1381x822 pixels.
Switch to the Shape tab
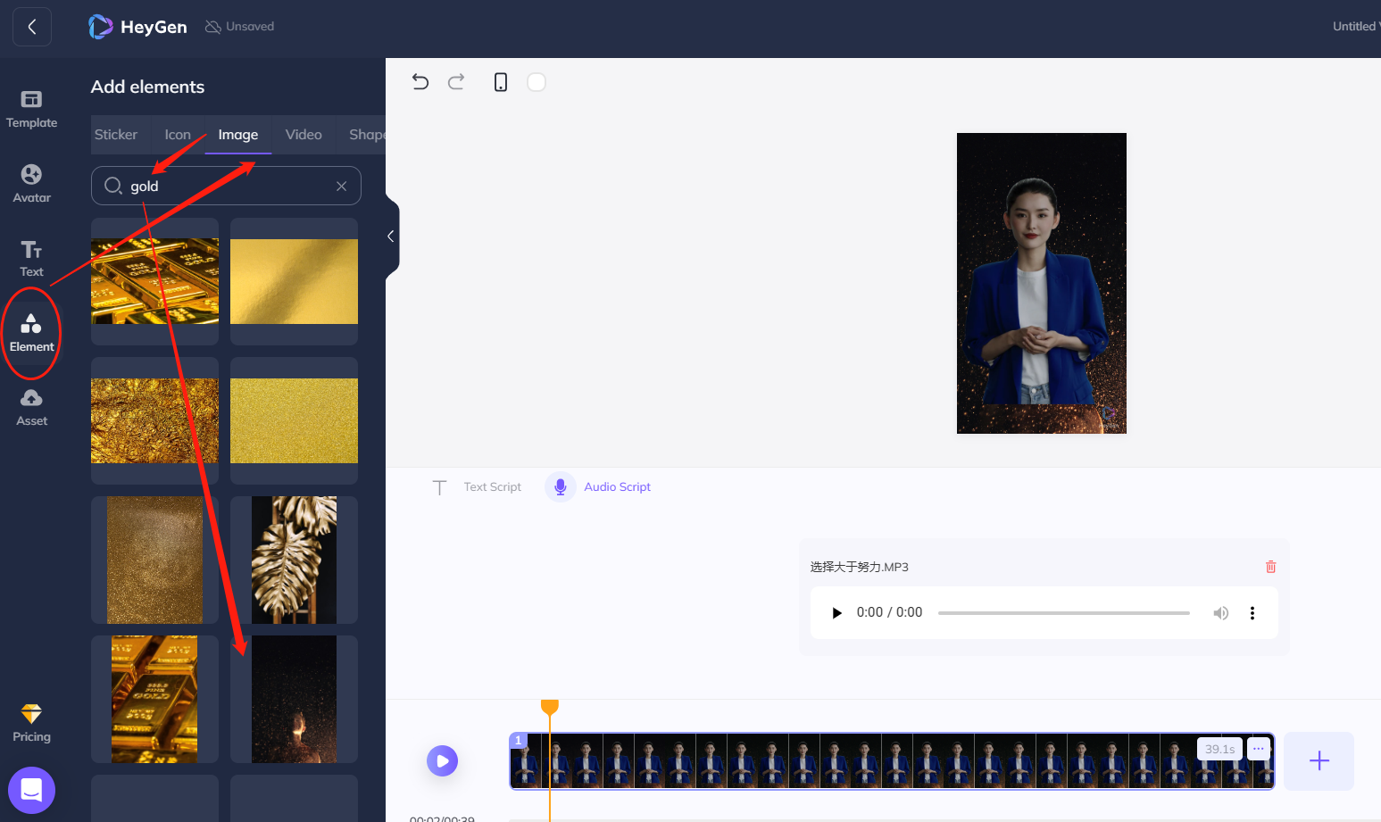tap(367, 135)
